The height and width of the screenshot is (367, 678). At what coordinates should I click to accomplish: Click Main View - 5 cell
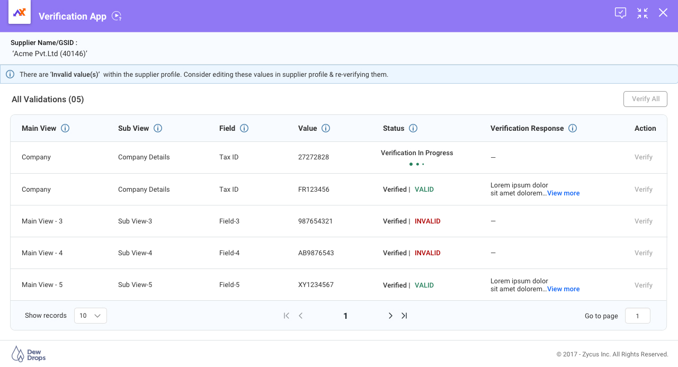(42, 285)
